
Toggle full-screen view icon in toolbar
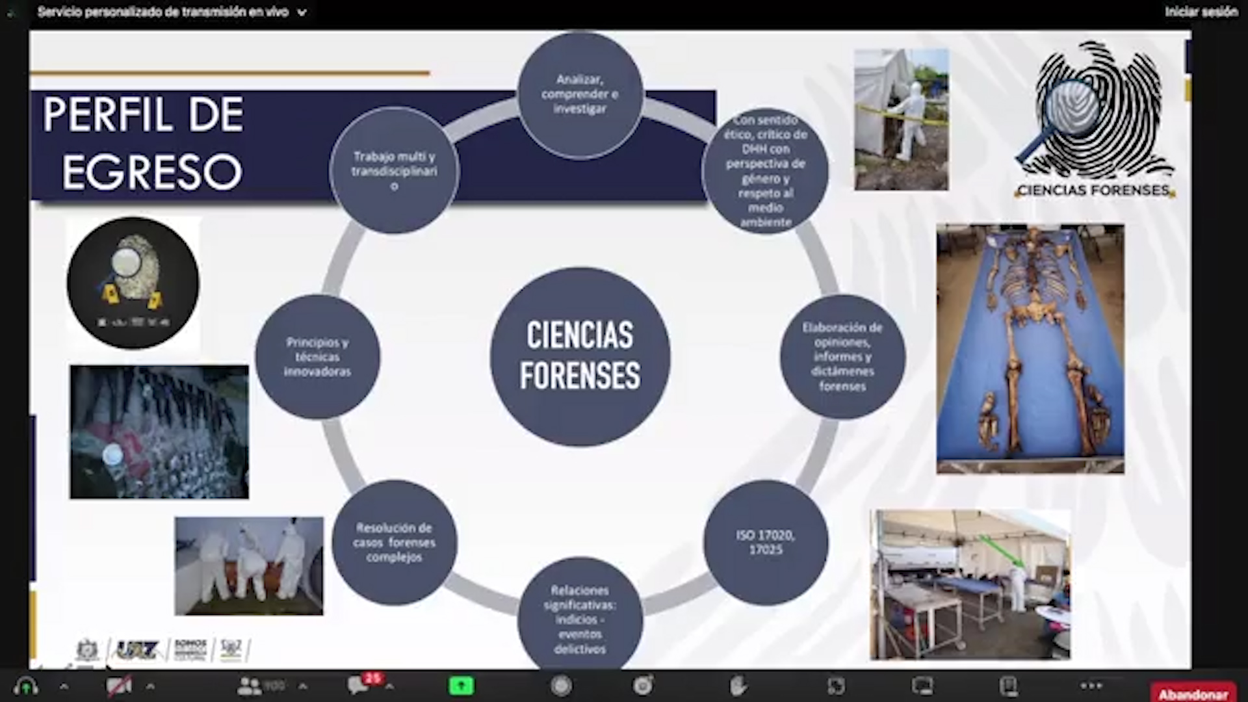click(x=836, y=686)
